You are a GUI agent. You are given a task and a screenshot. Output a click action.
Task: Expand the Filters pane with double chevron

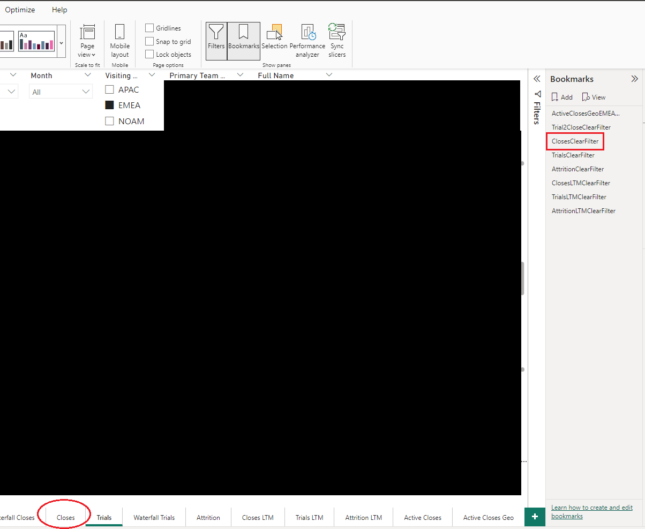537,79
